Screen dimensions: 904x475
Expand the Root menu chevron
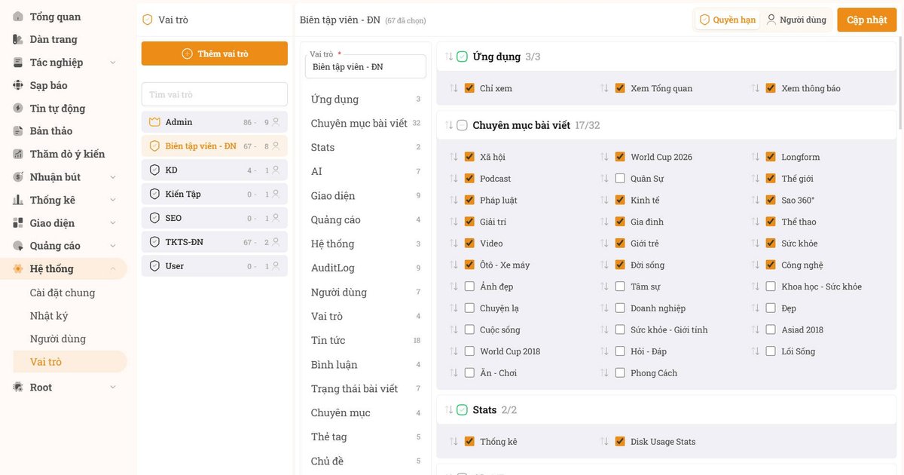click(113, 388)
